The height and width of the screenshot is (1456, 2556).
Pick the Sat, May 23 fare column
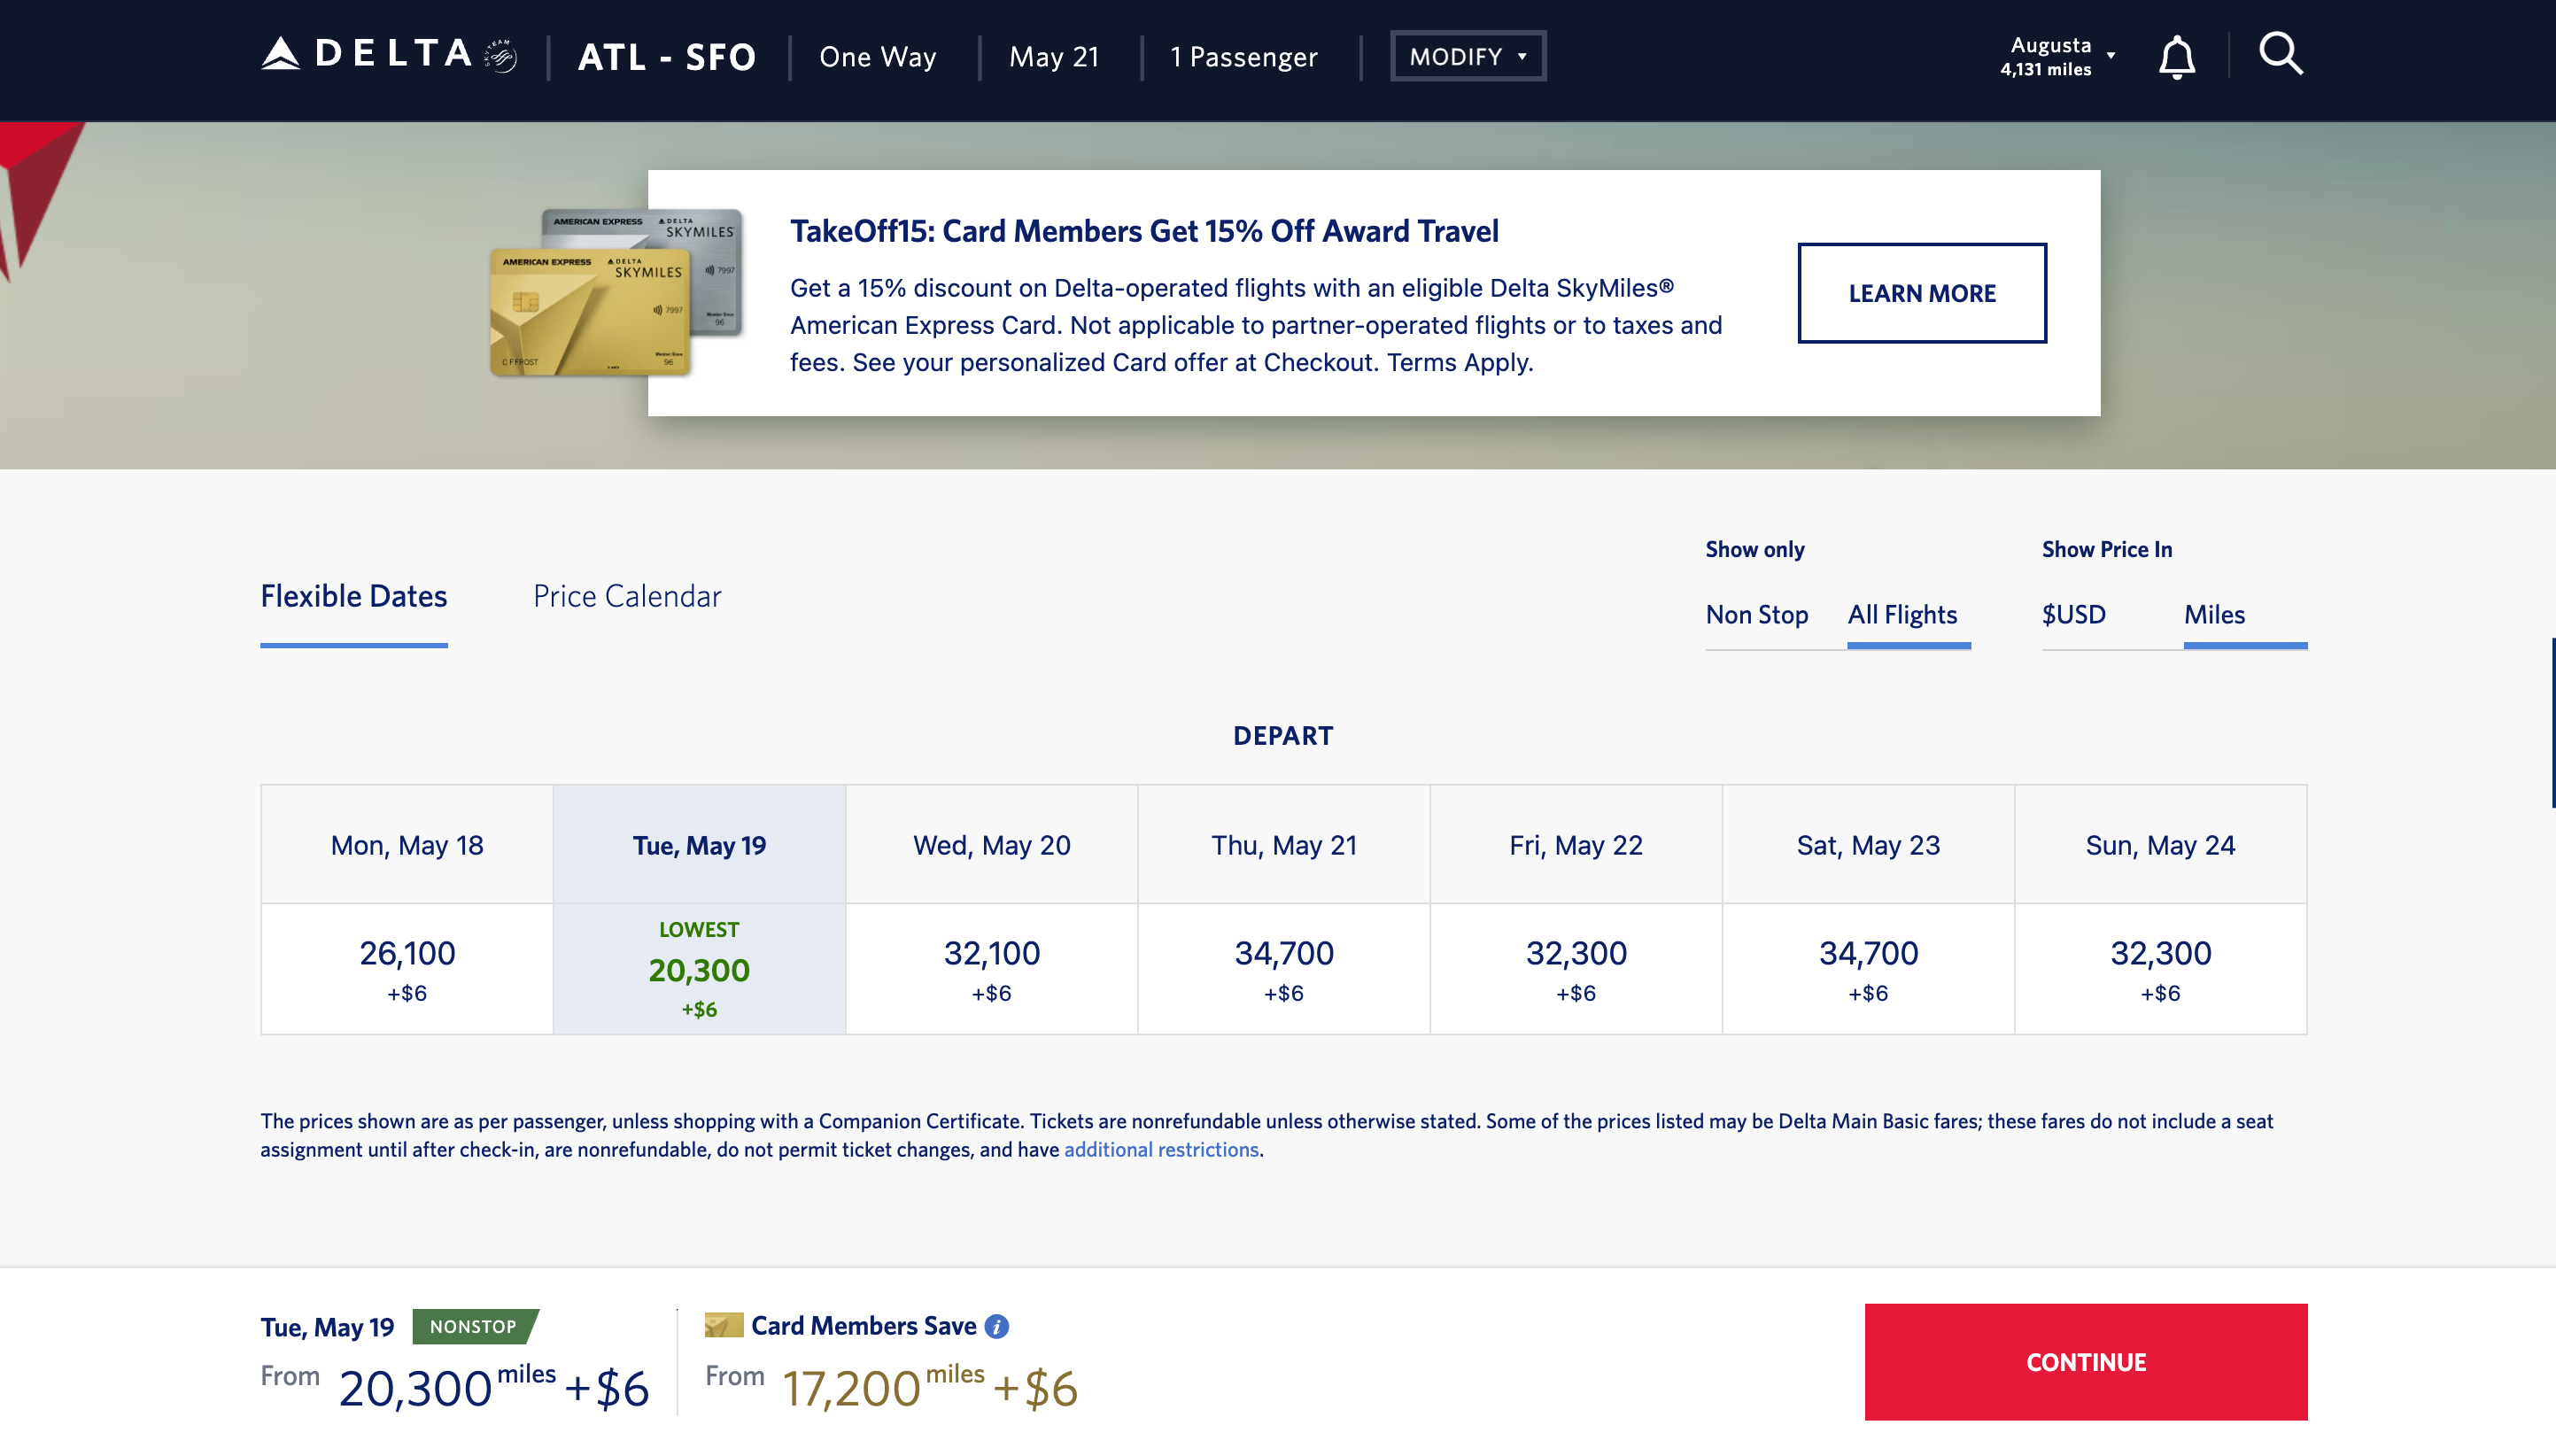tap(1868, 968)
